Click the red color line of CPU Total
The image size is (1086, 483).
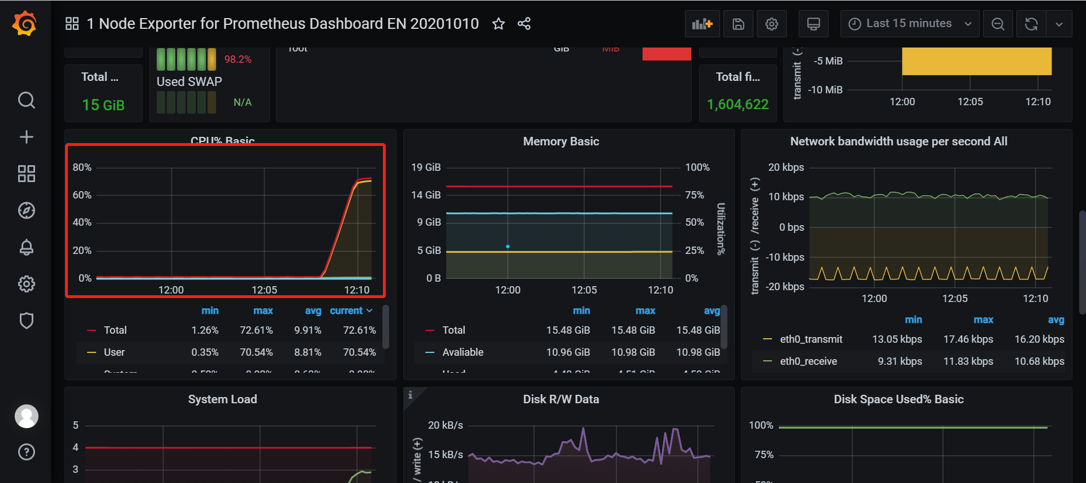[x=91, y=330]
